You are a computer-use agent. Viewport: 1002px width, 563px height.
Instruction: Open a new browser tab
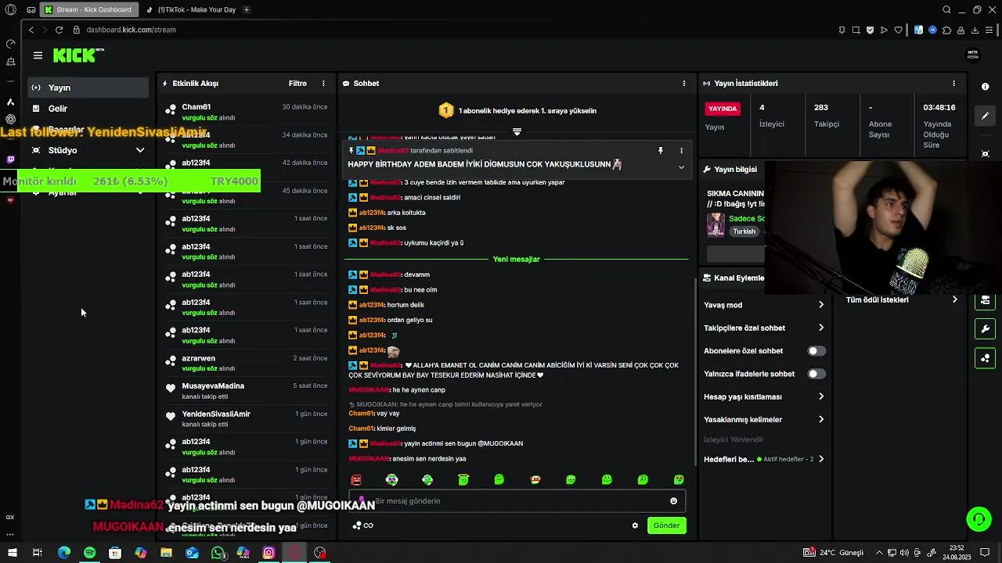coord(247,10)
